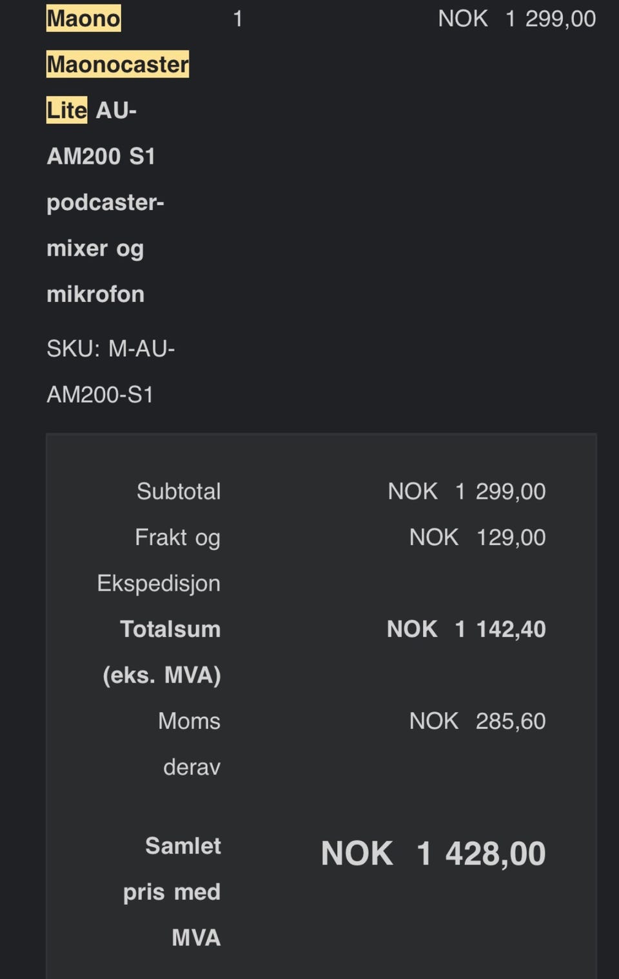
Task: Click the highlighted word "Maonocaster"
Action: tap(117, 64)
